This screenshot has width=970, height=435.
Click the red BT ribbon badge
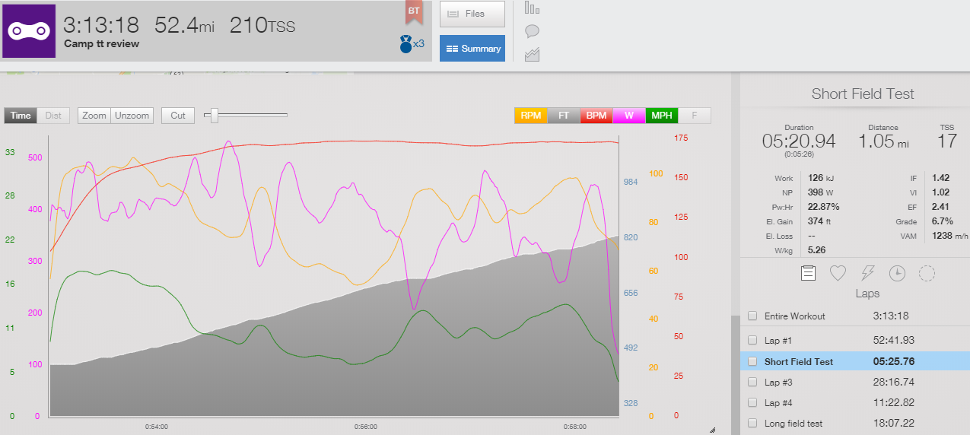(414, 12)
